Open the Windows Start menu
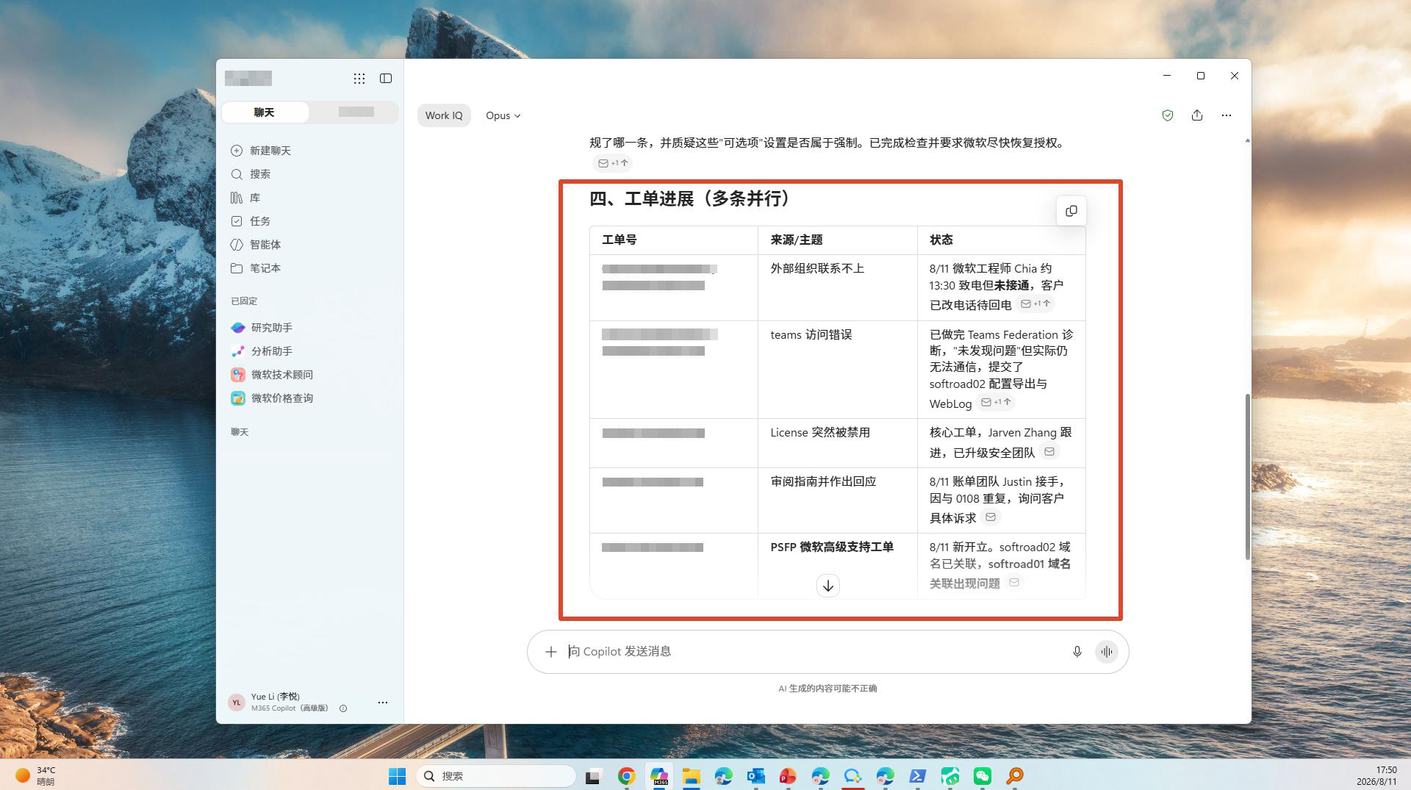Screen dimensions: 1411x790 398,776
